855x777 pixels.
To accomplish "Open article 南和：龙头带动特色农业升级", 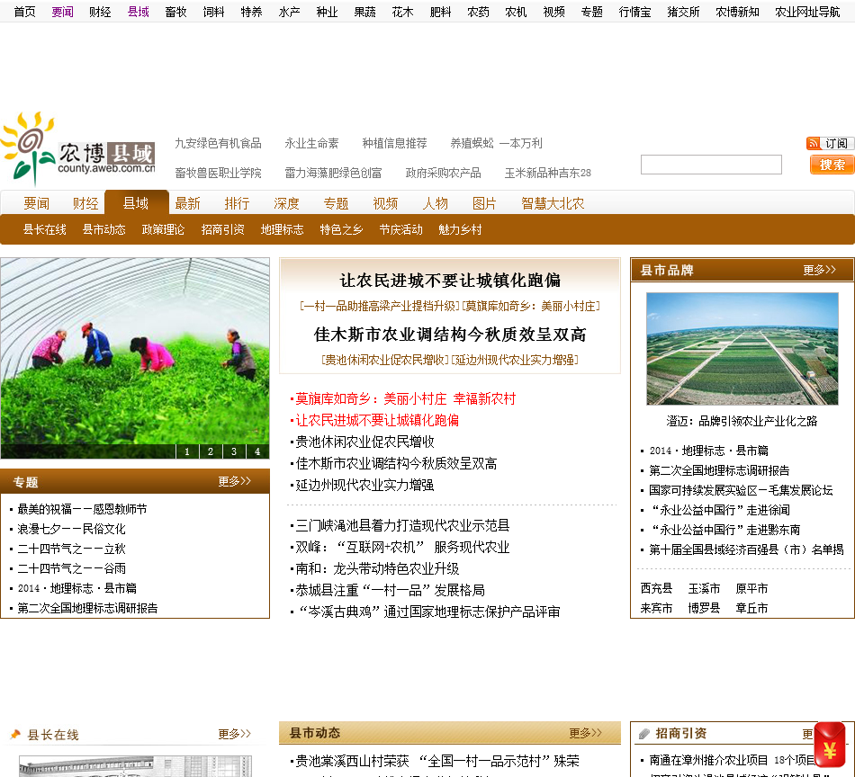I will pyautogui.click(x=377, y=569).
